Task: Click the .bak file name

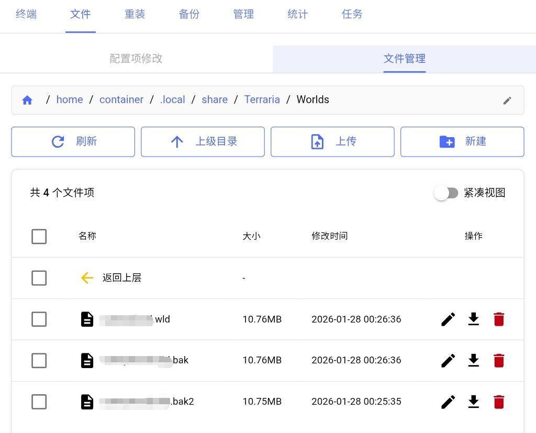Action: pos(144,361)
